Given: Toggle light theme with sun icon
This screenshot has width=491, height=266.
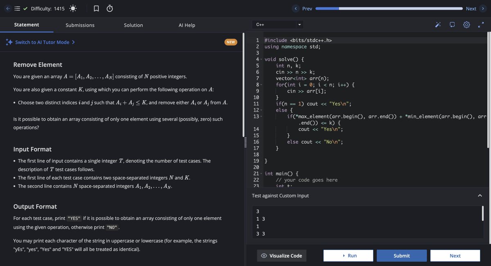Looking at the screenshot, I should coord(72,8).
